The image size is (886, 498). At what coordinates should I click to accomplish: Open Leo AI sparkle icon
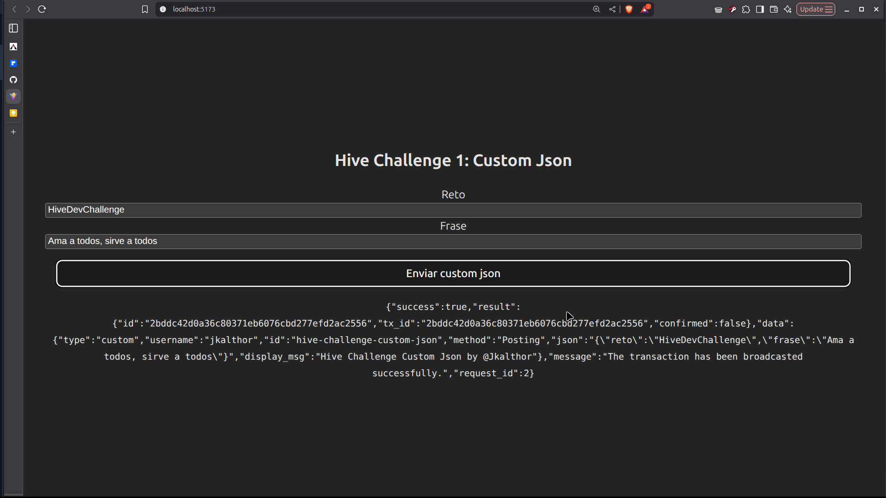(x=788, y=9)
